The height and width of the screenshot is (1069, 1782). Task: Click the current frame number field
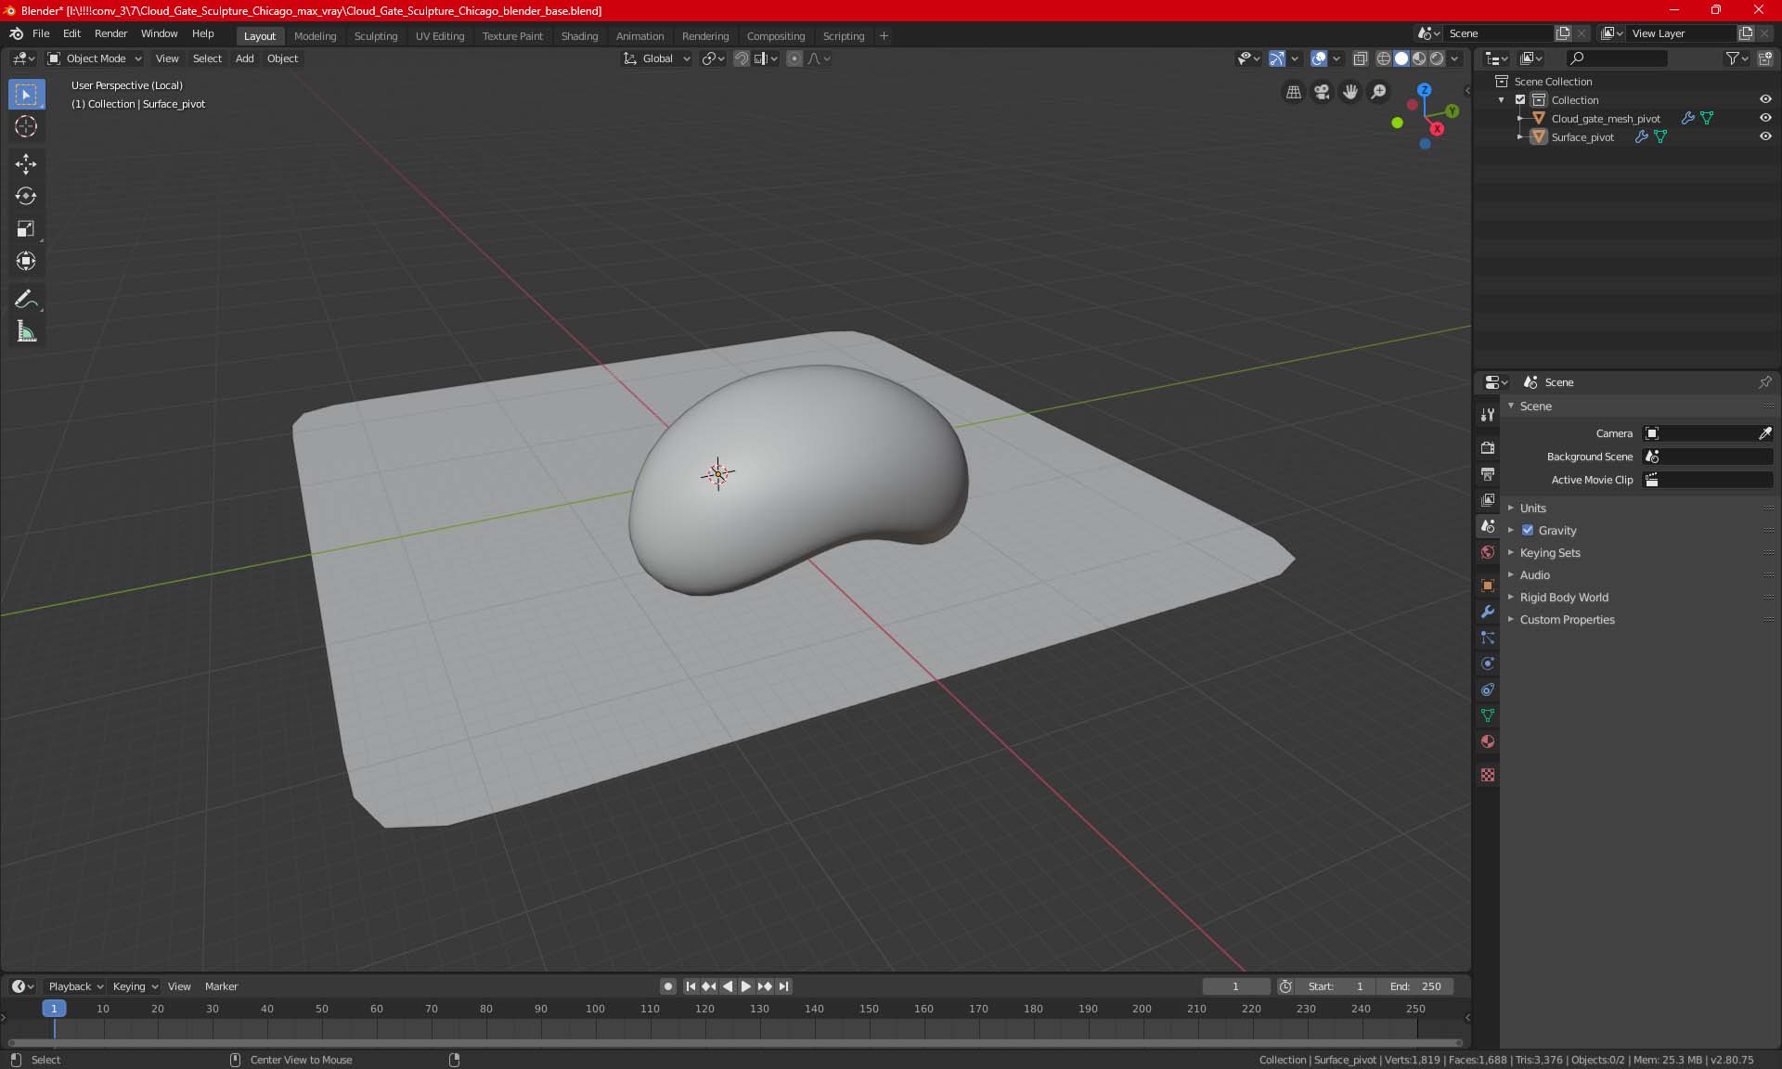[1235, 986]
